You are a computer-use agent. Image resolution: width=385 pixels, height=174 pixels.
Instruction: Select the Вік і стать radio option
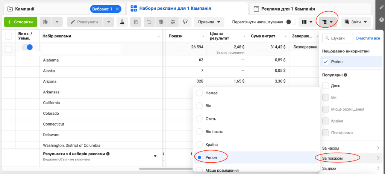pyautogui.click(x=199, y=132)
